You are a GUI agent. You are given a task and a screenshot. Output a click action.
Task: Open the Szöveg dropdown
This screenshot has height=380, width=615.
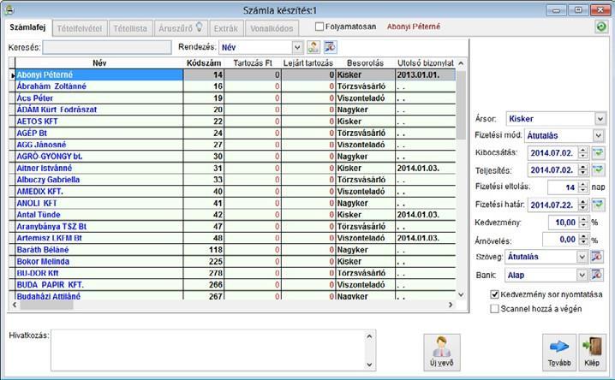pos(582,257)
